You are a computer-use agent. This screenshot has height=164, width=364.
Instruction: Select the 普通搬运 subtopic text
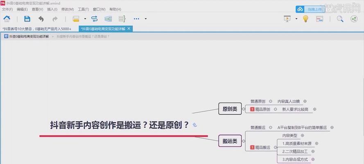(x=258, y=128)
